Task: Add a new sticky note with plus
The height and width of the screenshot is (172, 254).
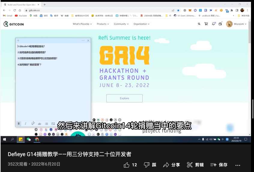Action: 18,40
